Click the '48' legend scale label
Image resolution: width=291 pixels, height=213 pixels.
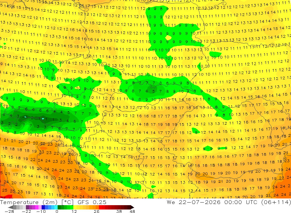132,211
